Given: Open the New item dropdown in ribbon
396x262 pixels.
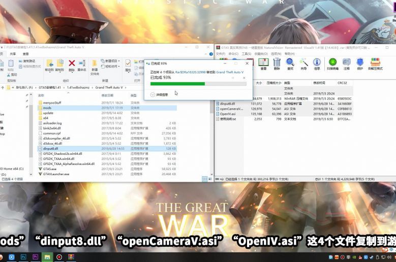Looking at the screenshot, I should pos(111,61).
